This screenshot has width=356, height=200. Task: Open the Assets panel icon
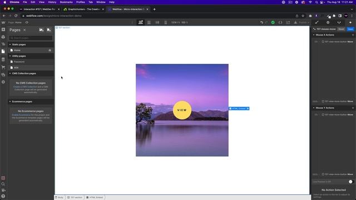coord(3,74)
